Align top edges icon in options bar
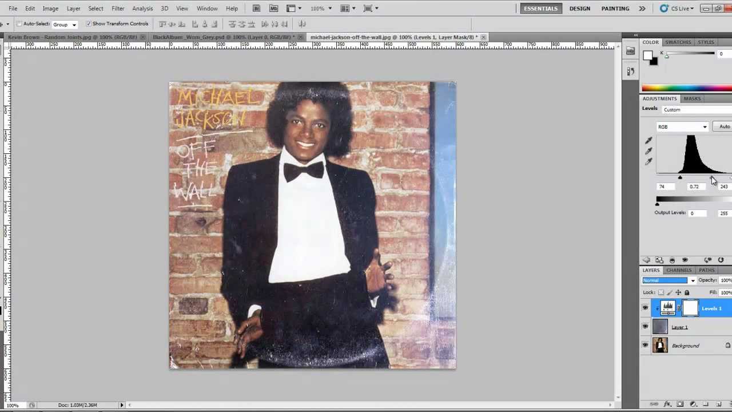This screenshot has height=412, width=732. [162, 24]
